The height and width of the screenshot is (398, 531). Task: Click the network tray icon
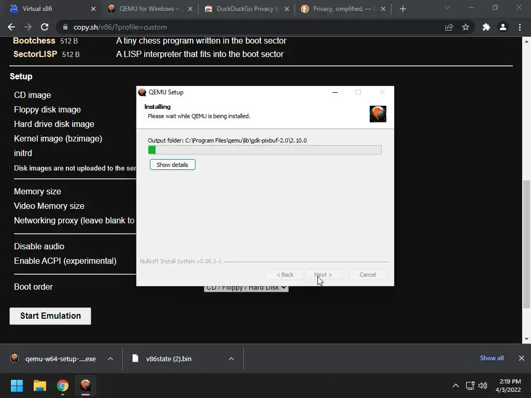point(470,386)
